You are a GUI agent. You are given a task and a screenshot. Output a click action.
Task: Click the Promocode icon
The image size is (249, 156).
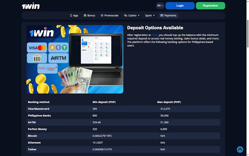pos(102,16)
